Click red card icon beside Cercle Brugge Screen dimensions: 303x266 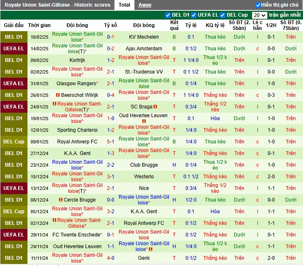61,200
